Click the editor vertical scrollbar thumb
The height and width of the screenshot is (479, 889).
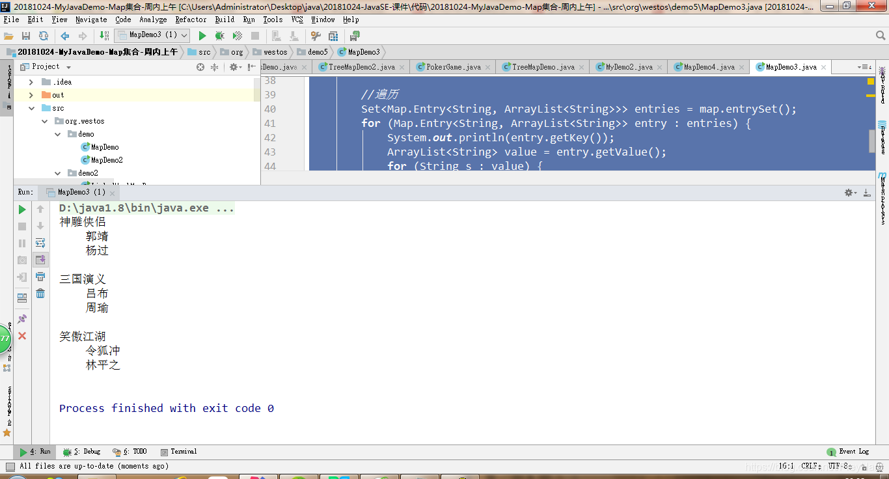tap(872, 141)
